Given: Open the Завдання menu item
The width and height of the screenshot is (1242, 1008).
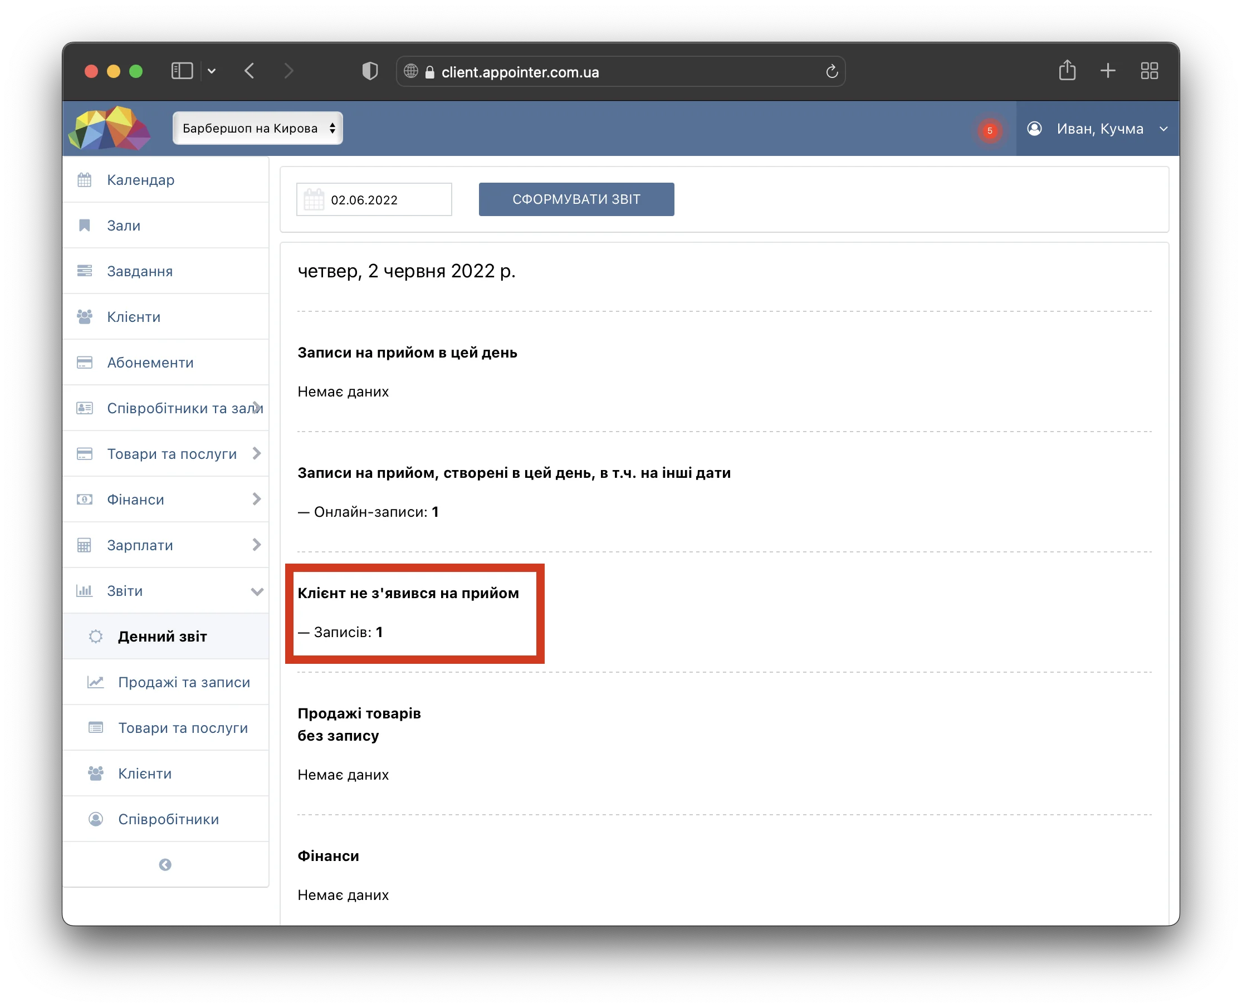Looking at the screenshot, I should [x=166, y=271].
